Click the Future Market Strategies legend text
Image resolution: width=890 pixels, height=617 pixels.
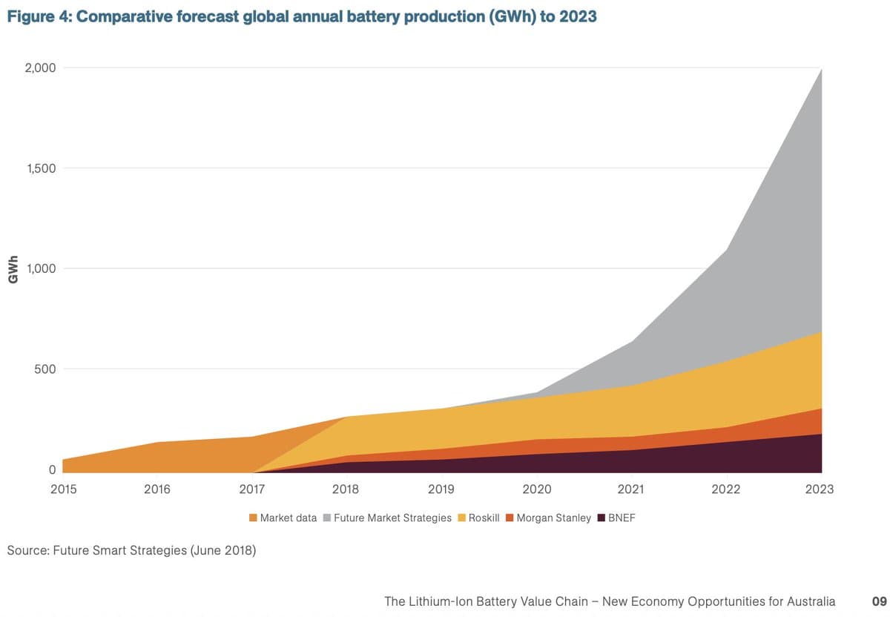[x=392, y=518]
